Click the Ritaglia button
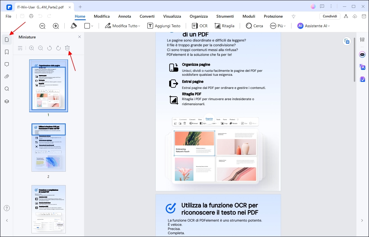 (x=225, y=26)
